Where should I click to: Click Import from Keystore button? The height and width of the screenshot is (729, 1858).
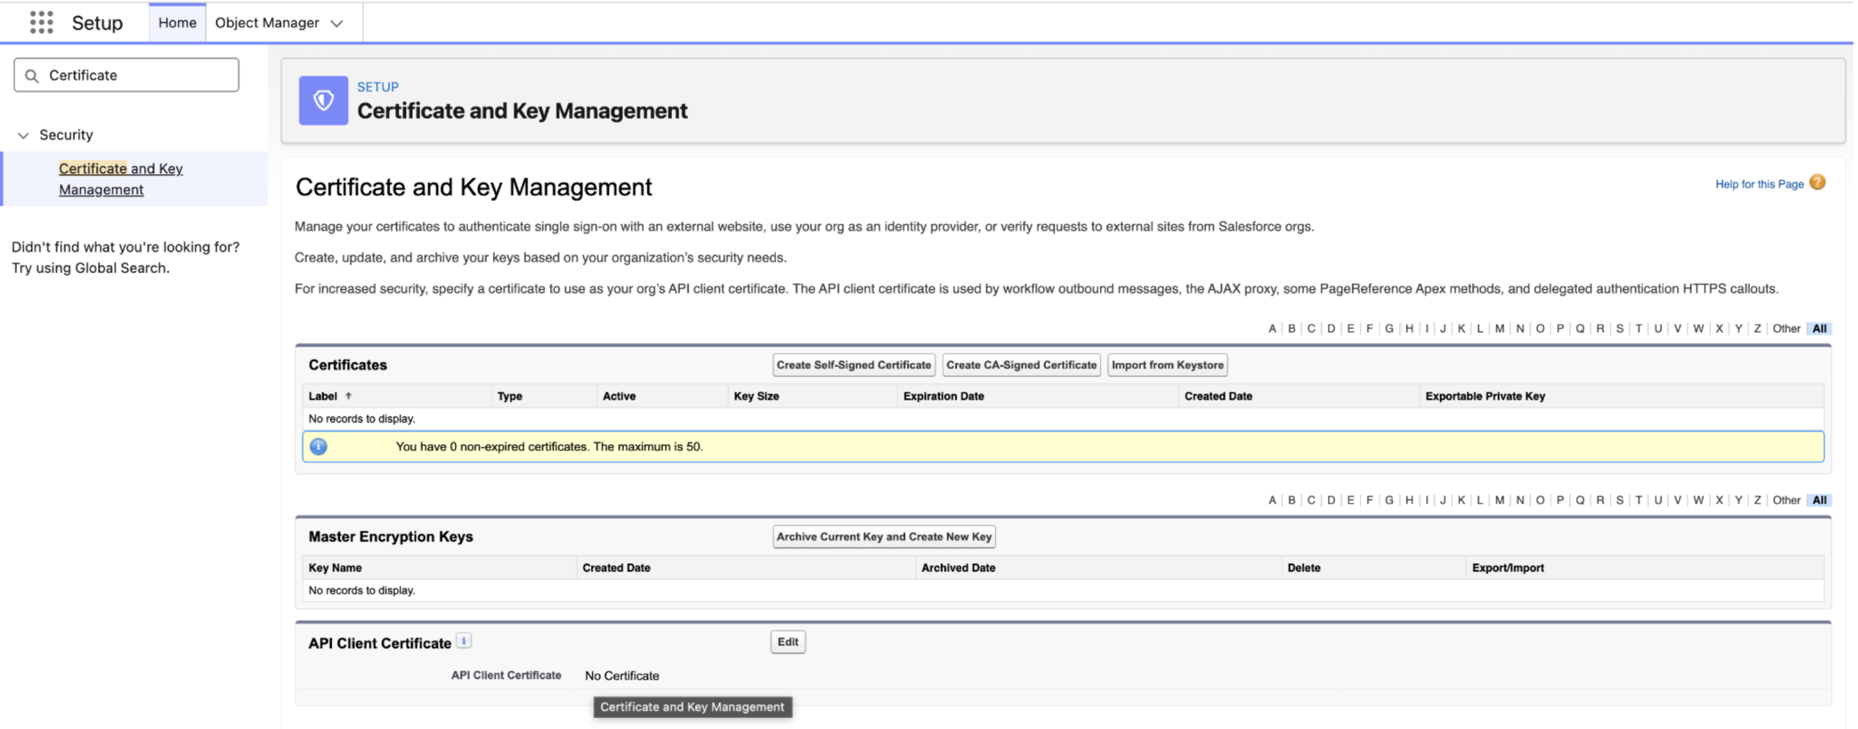(1167, 365)
